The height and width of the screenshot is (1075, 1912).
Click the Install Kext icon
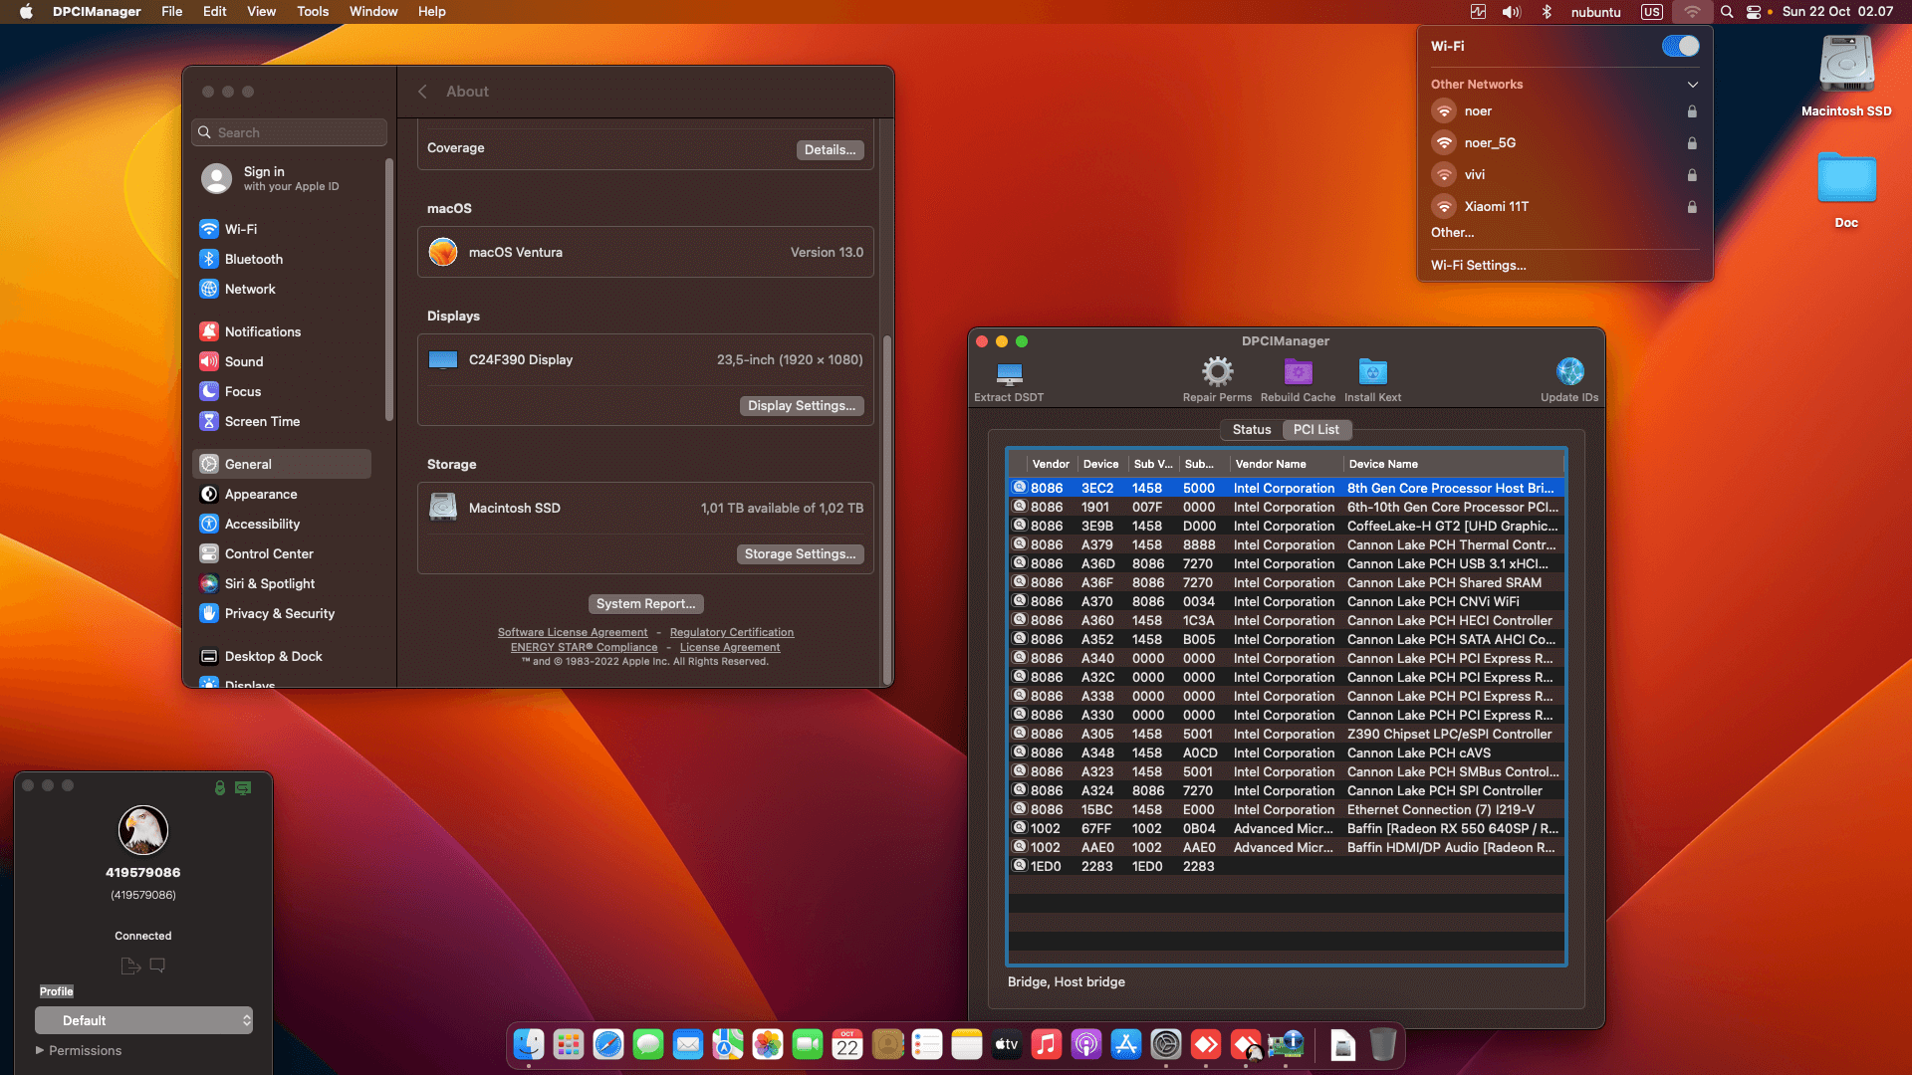tap(1372, 371)
